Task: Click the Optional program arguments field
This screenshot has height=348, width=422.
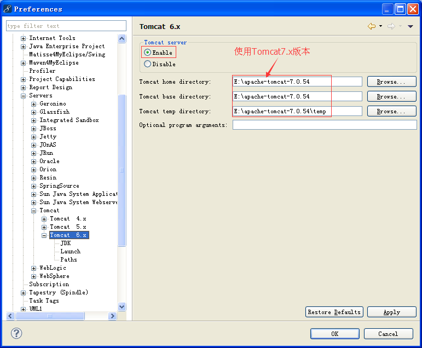Action: point(325,125)
